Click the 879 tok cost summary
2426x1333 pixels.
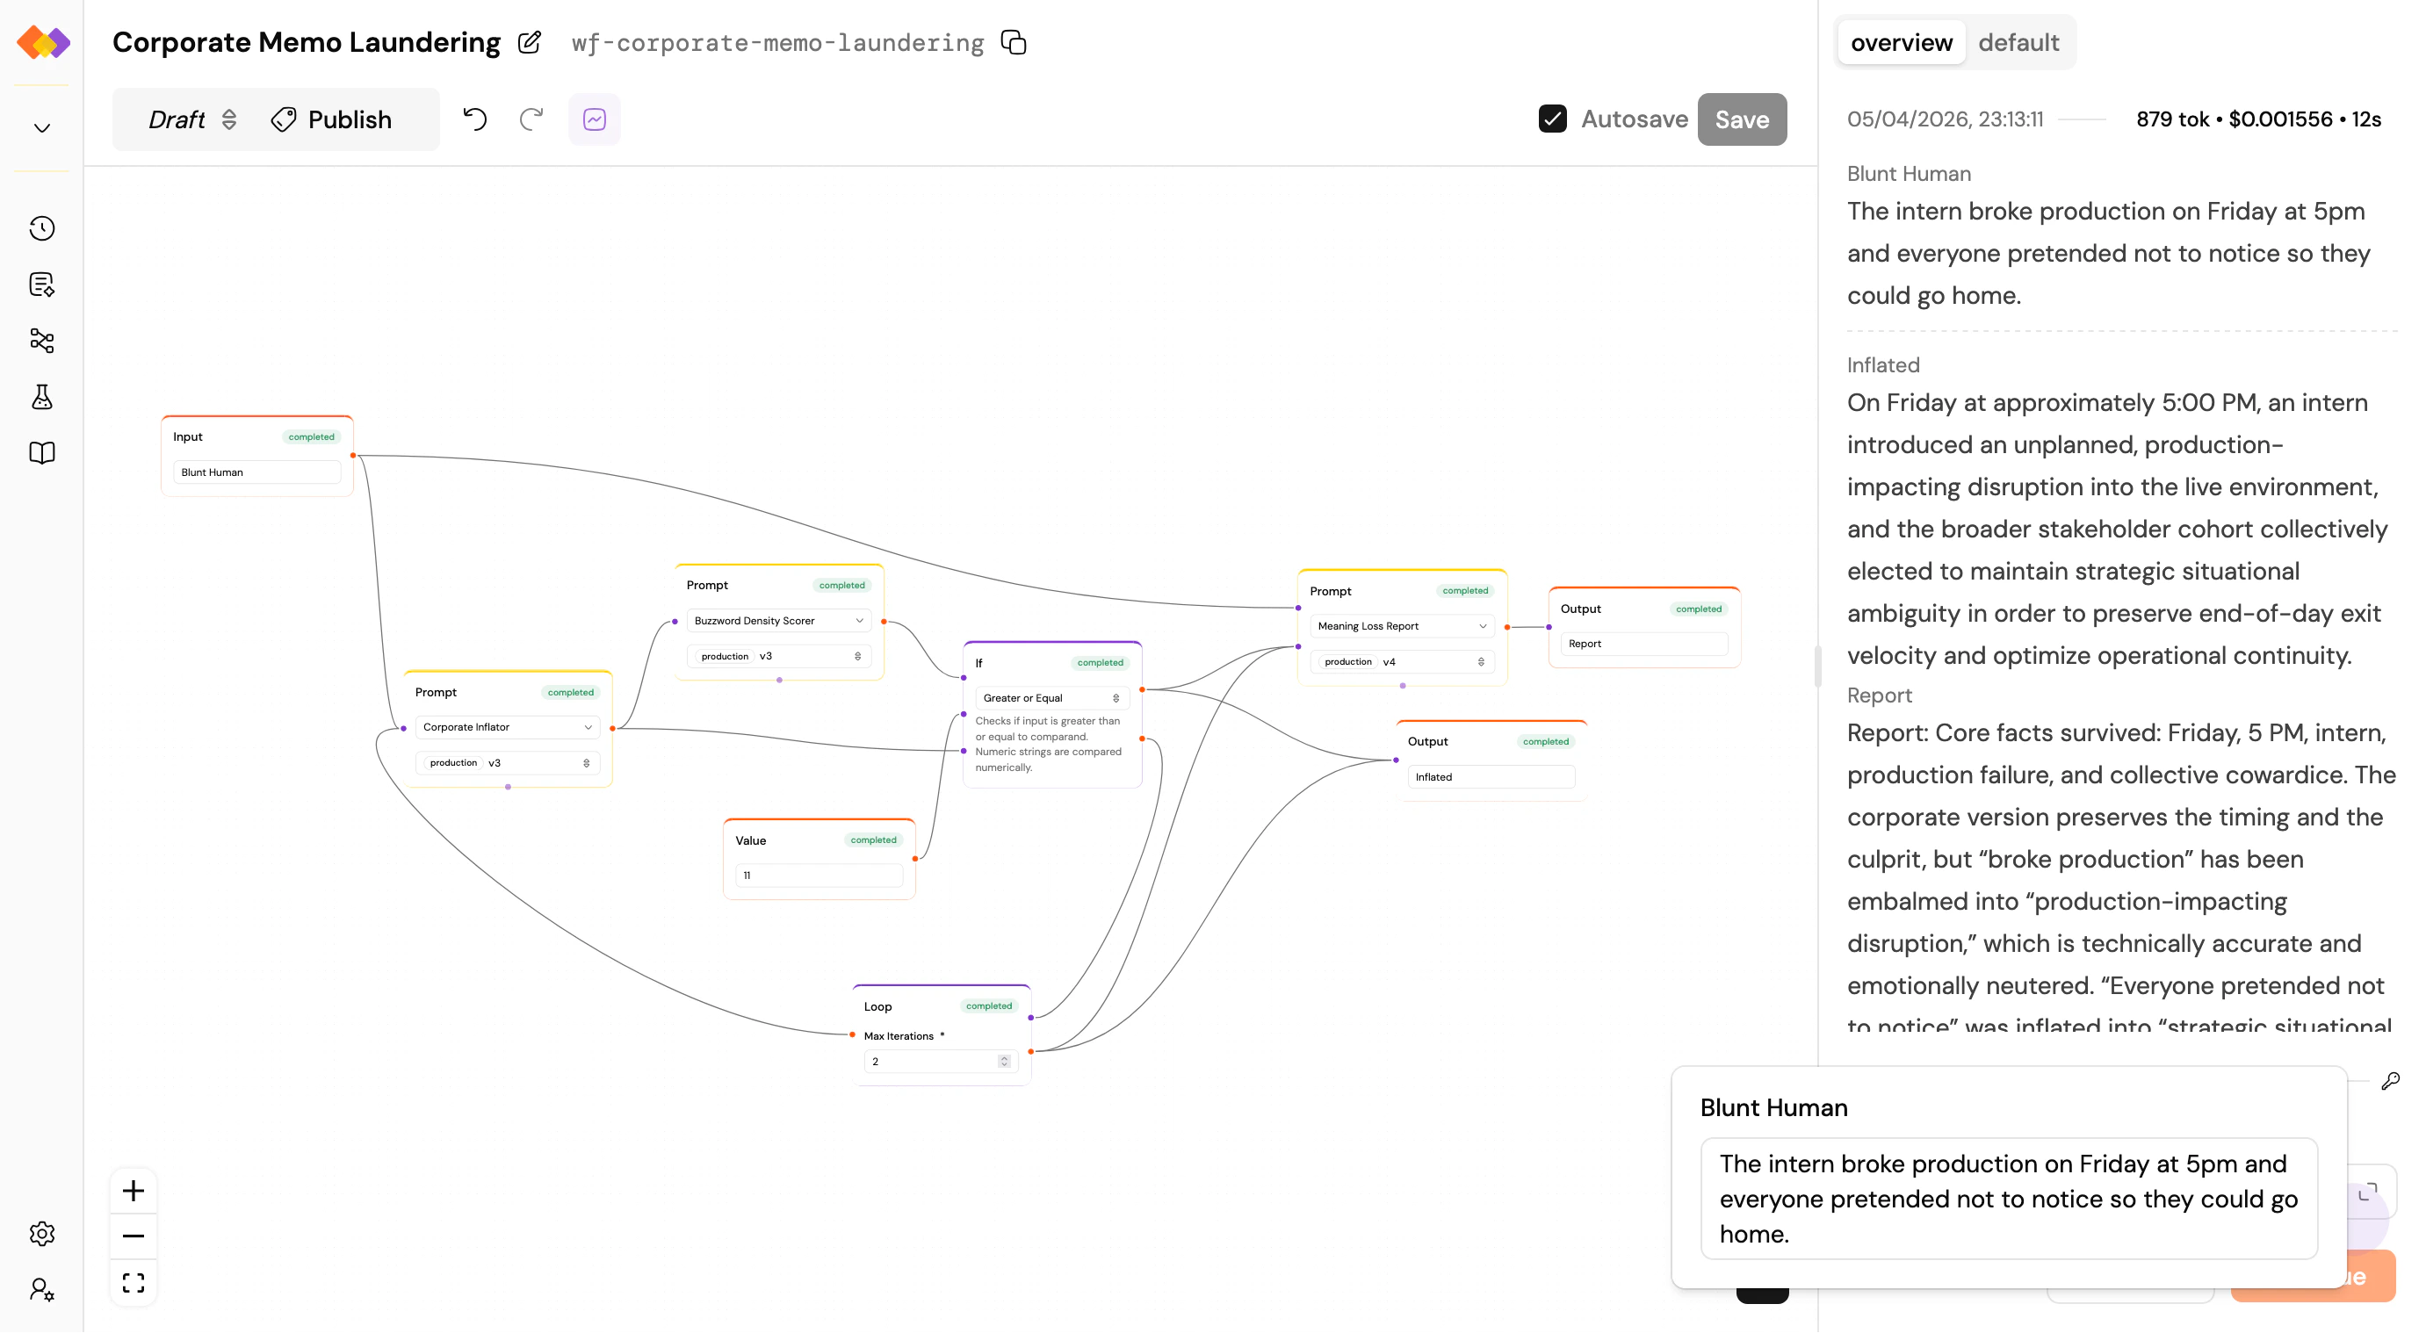[2257, 119]
